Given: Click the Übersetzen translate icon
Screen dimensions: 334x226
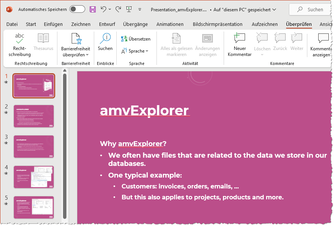Looking at the screenshot, I should (124, 39).
